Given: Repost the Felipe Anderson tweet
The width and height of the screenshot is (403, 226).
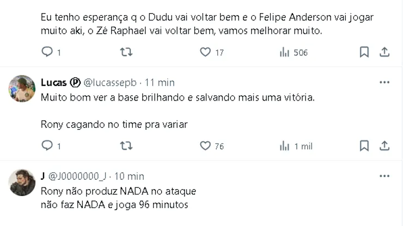Looking at the screenshot, I should 126,52.
